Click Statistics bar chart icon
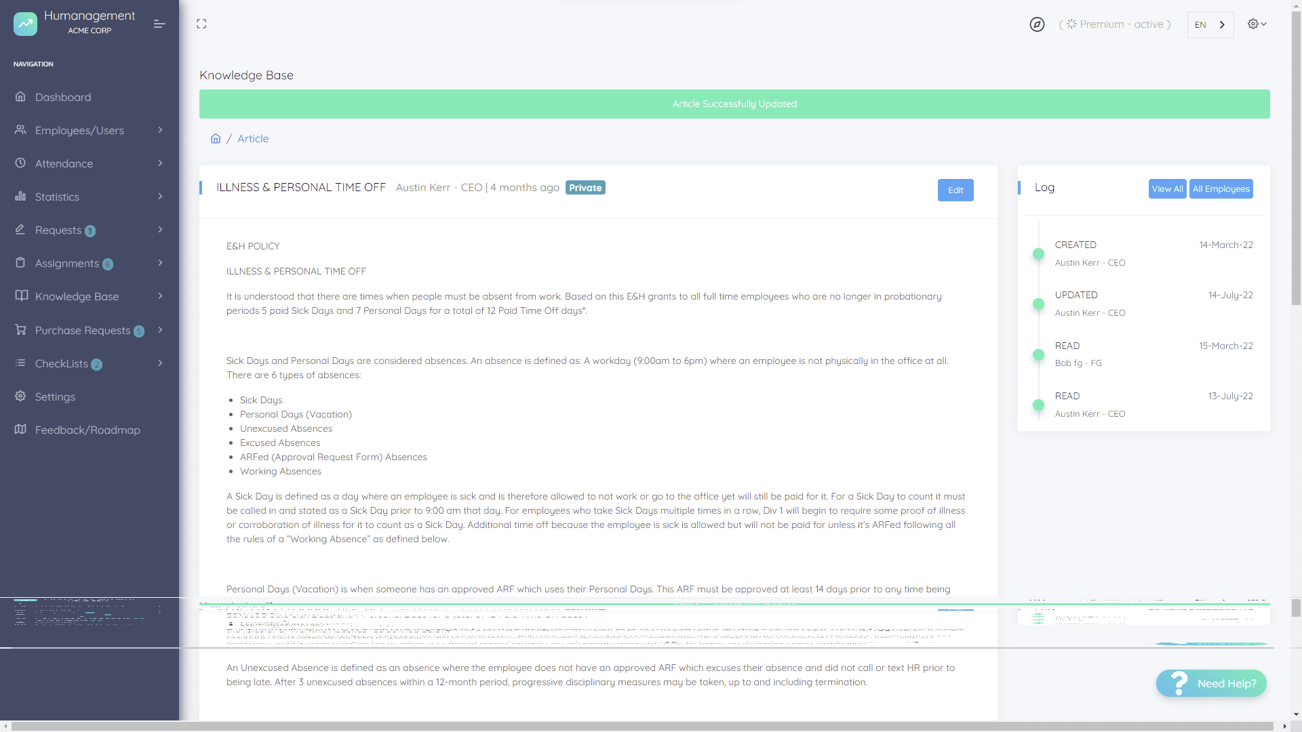Screen dimensions: 1302x732 pyautogui.click(x=20, y=197)
